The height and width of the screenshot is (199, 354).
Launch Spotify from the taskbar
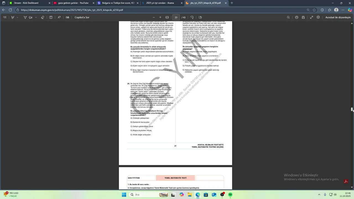coord(230,195)
